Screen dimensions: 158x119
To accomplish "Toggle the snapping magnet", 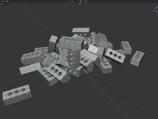I will (81, 1).
